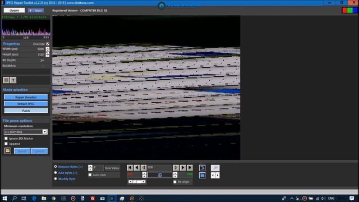
Task: Show hidden tray icons chevron
Action: coord(292,198)
